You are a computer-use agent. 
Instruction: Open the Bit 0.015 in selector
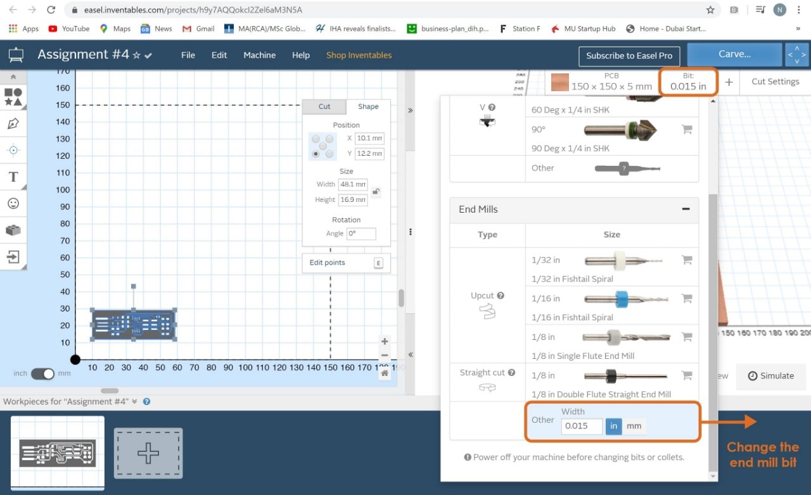click(688, 82)
